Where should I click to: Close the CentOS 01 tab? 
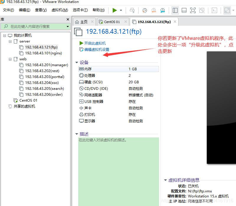coord(126,22)
